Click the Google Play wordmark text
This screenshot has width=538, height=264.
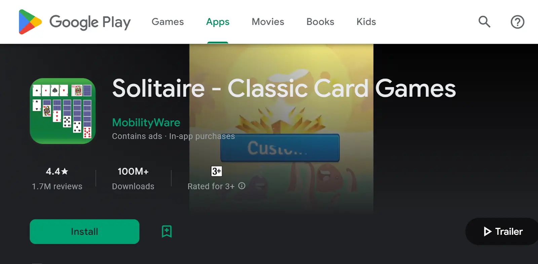[90, 22]
